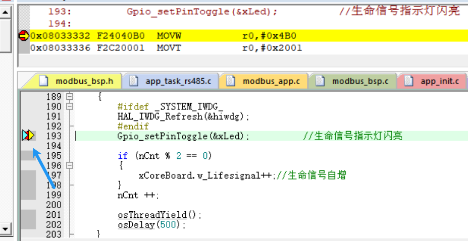This screenshot has height=241, width=468.
Task: Collapse the if block at line 196
Action: (x=70, y=165)
